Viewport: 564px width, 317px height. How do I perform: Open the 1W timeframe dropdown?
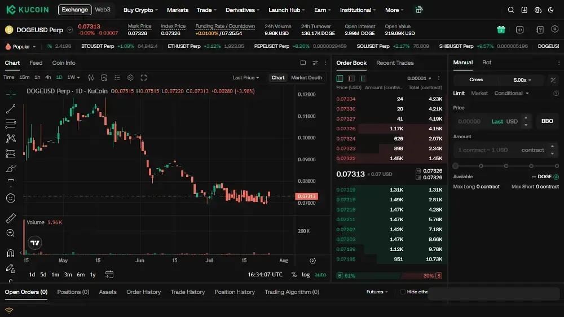click(x=74, y=77)
